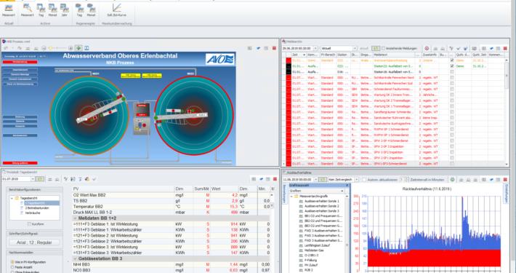Sort by Zeit column header
516x273 pixels.
click(299, 55)
